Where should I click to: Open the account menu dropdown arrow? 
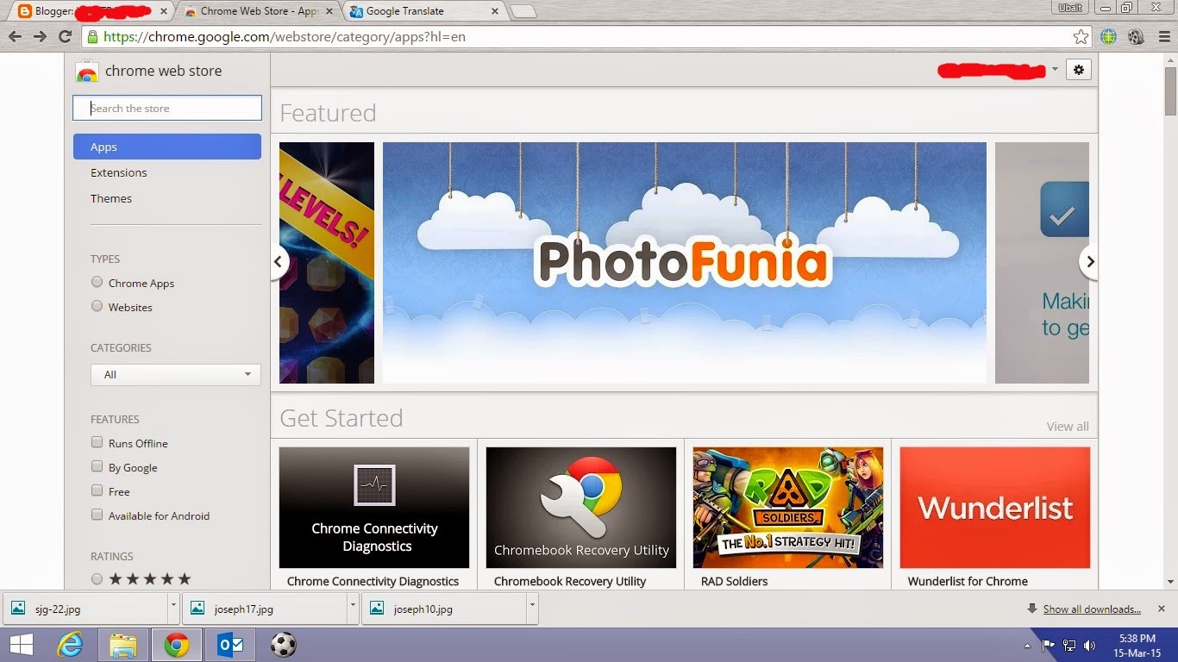1055,70
